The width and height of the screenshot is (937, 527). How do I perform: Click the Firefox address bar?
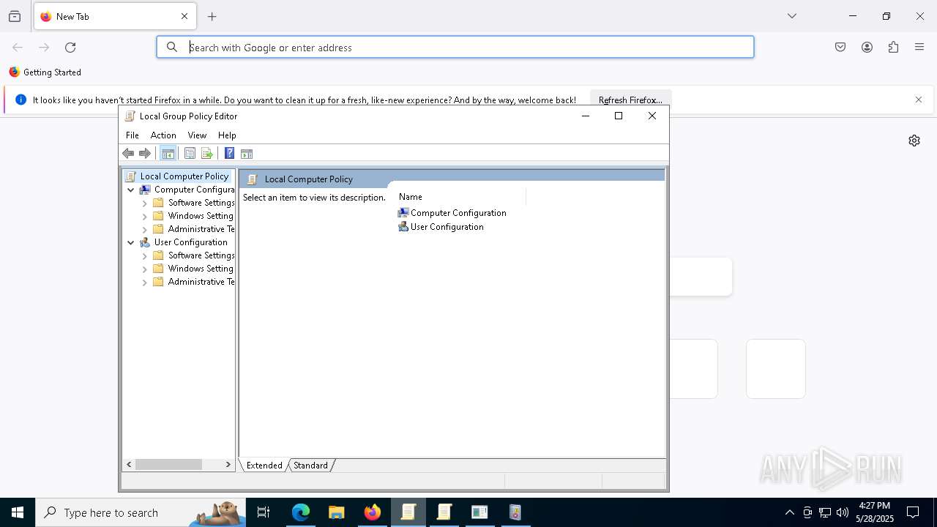(x=455, y=48)
